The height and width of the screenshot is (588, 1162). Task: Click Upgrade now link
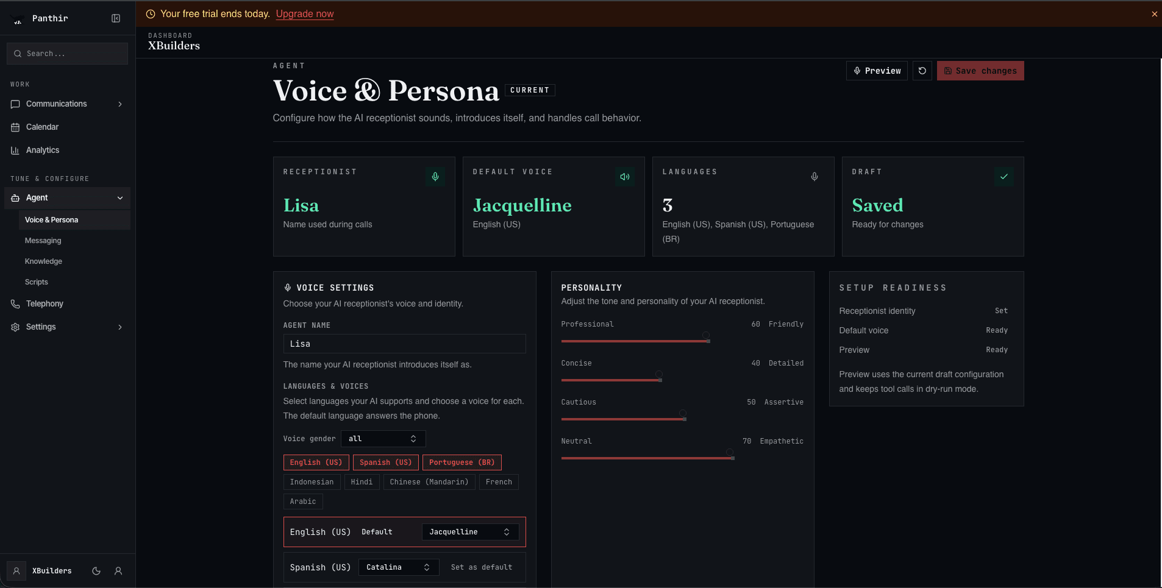coord(305,14)
